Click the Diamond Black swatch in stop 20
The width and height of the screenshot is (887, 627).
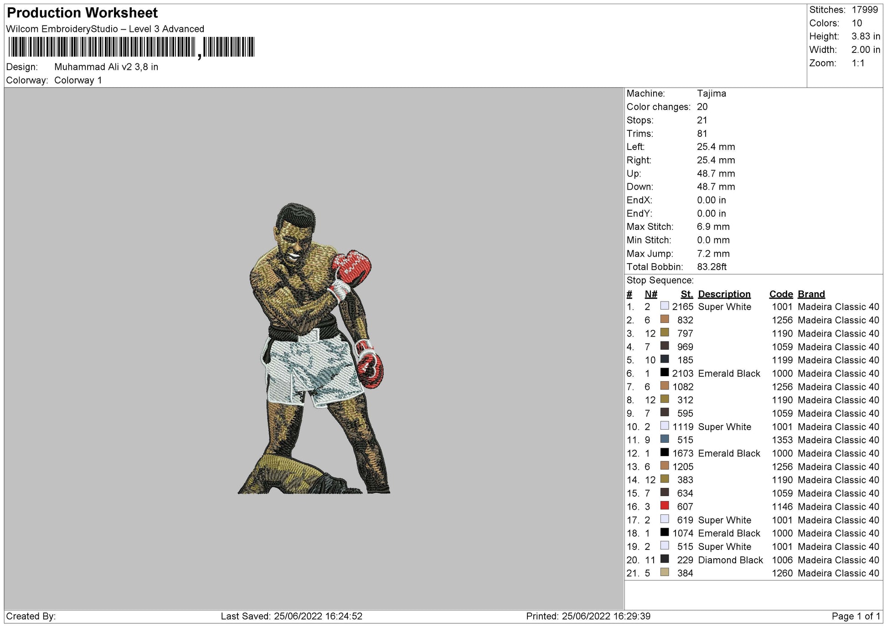tap(665, 559)
